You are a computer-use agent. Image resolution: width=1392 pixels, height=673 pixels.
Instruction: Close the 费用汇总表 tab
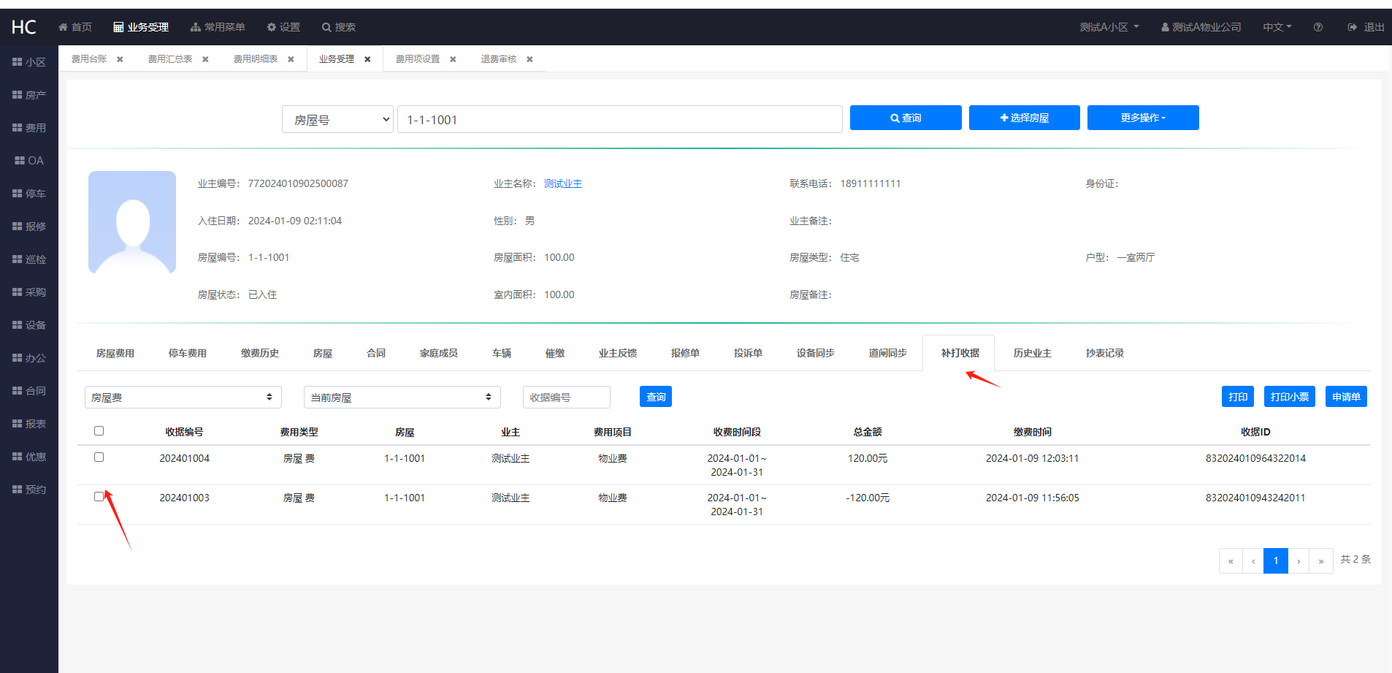[x=205, y=59]
